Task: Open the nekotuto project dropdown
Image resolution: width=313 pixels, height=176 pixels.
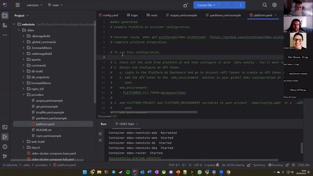Action: (x=35, y=5)
